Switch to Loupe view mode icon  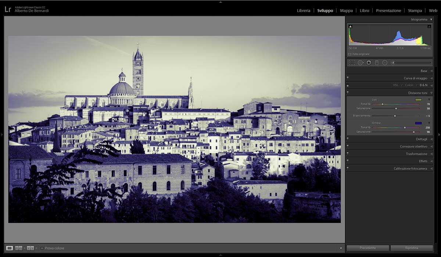point(10,248)
